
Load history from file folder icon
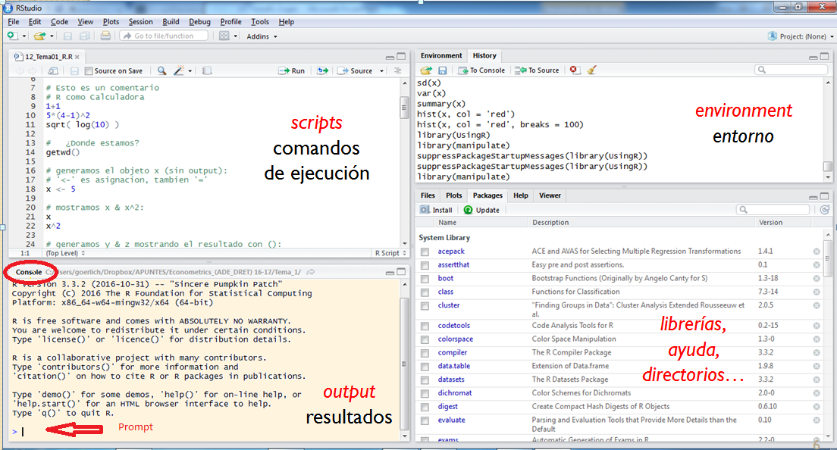click(x=426, y=70)
